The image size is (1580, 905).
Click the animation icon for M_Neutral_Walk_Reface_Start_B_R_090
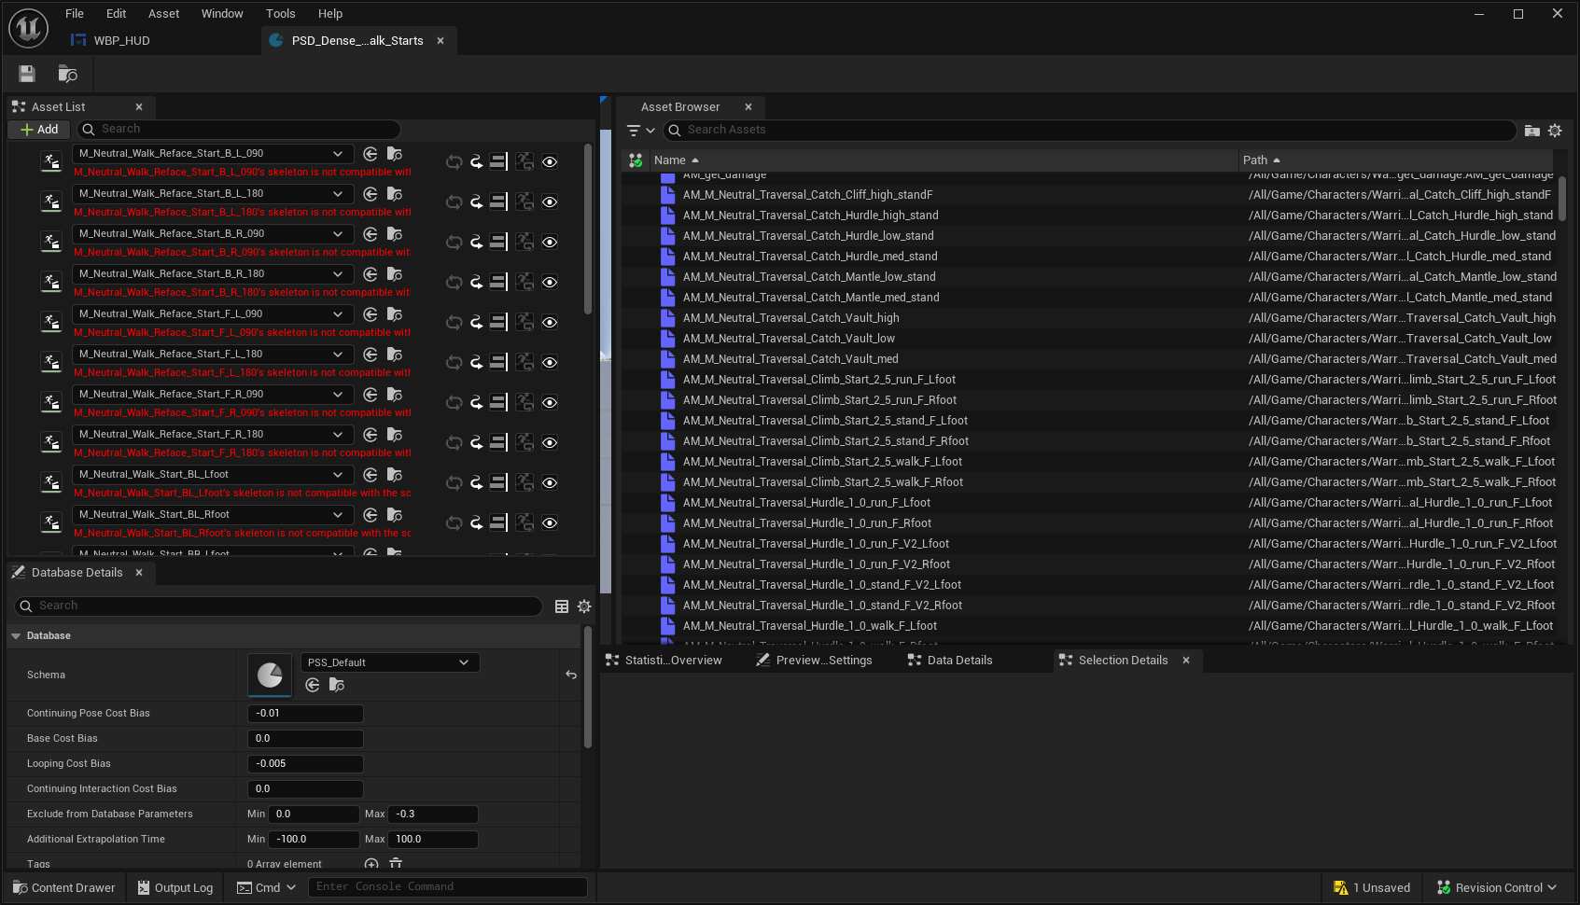tap(51, 242)
